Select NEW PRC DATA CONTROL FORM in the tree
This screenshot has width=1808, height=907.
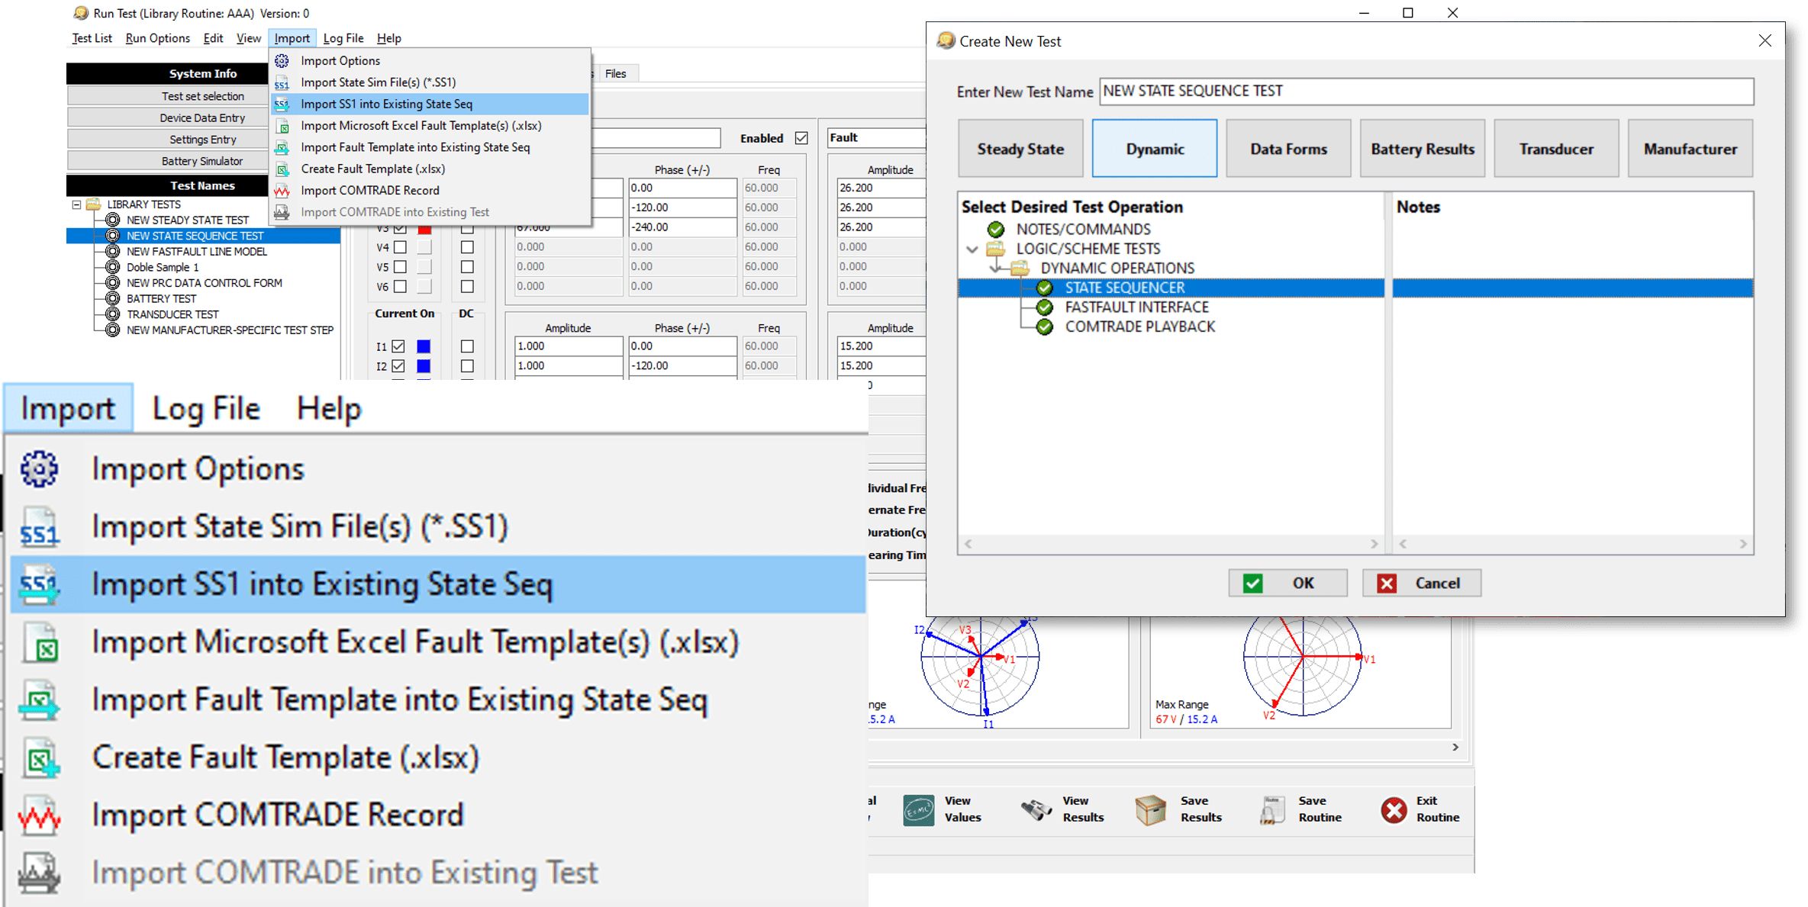point(204,283)
